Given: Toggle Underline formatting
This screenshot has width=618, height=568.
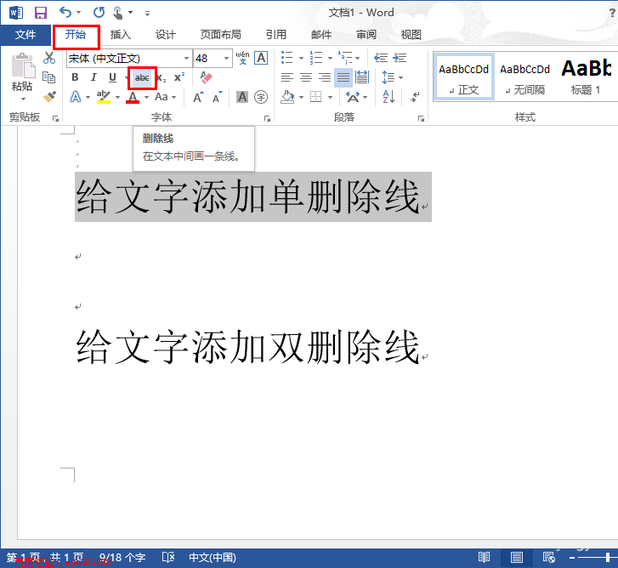Looking at the screenshot, I should coord(113,77).
